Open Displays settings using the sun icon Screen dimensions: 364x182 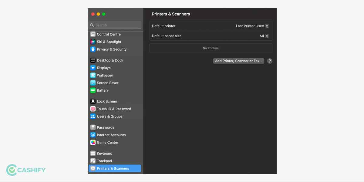point(93,68)
